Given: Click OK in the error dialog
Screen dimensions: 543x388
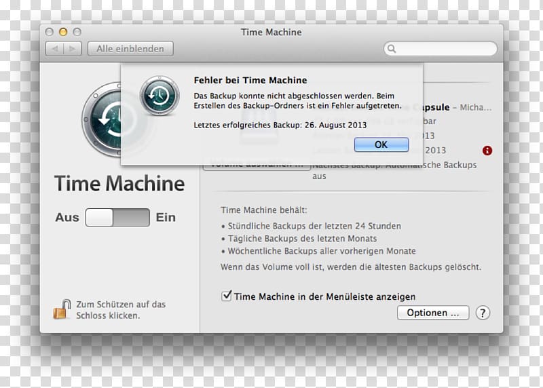Looking at the screenshot, I should 381,144.
